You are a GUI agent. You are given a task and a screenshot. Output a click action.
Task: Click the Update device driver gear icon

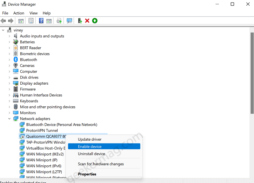pyautogui.click(x=59, y=21)
